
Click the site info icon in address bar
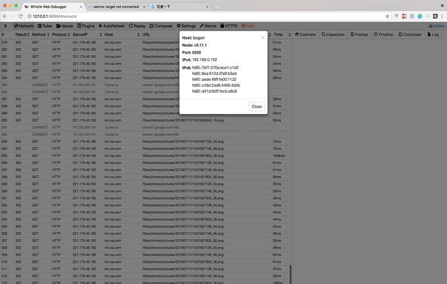[x=29, y=16]
